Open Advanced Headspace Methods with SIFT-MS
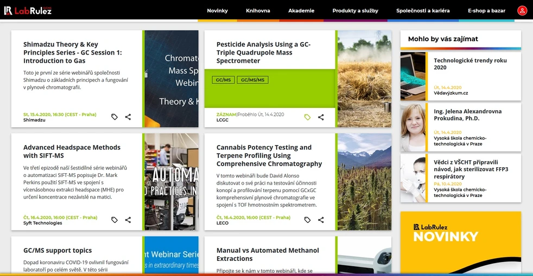This screenshot has width=533, height=276. (72, 151)
